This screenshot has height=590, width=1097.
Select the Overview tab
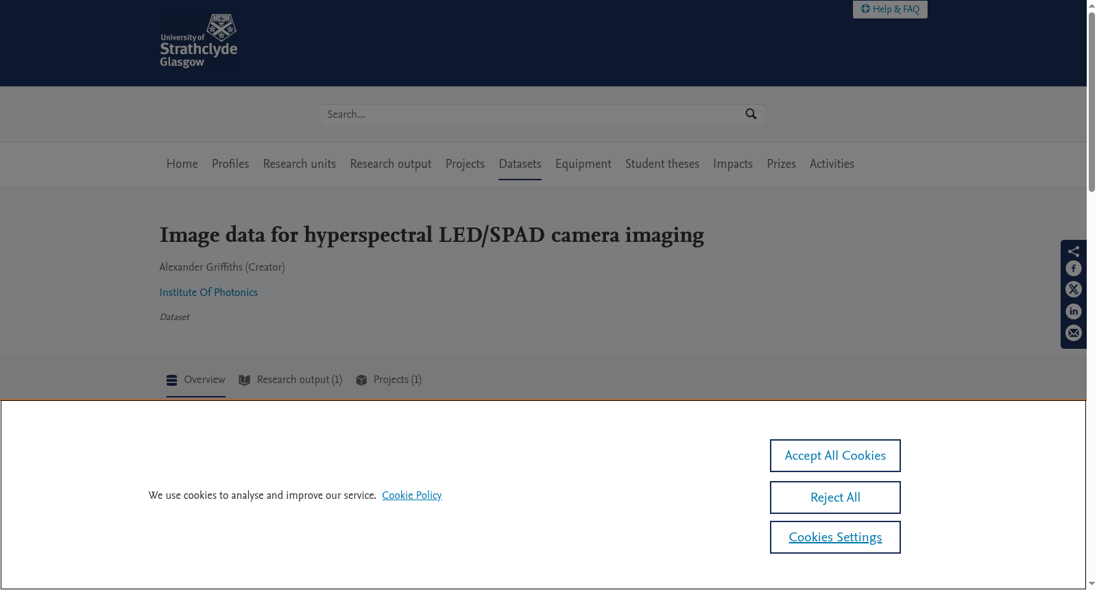pos(196,380)
